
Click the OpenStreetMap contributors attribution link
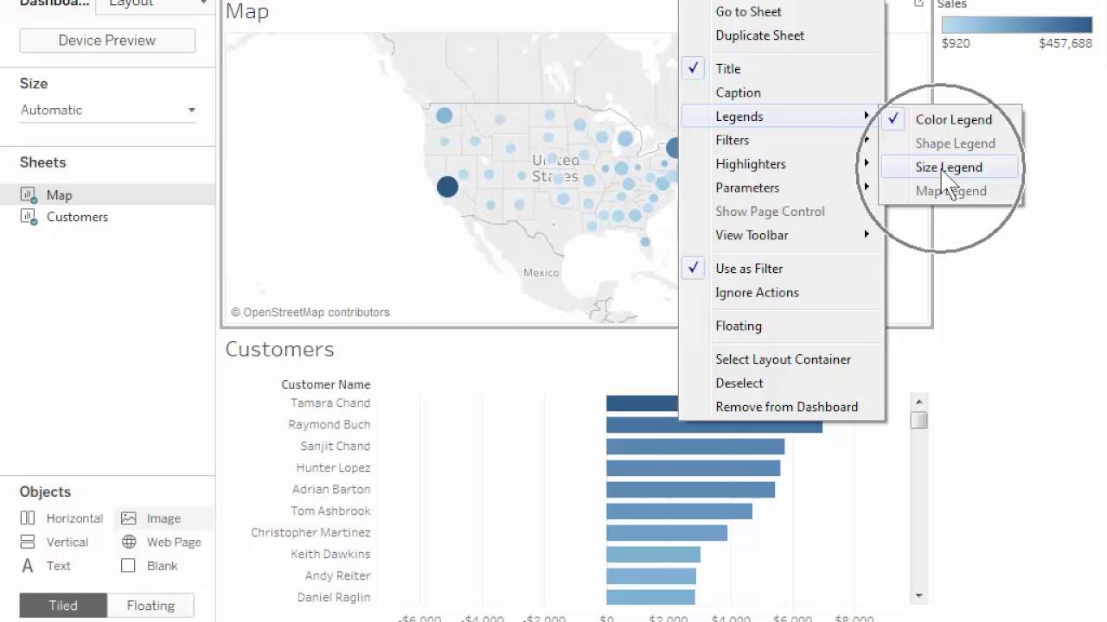(310, 313)
